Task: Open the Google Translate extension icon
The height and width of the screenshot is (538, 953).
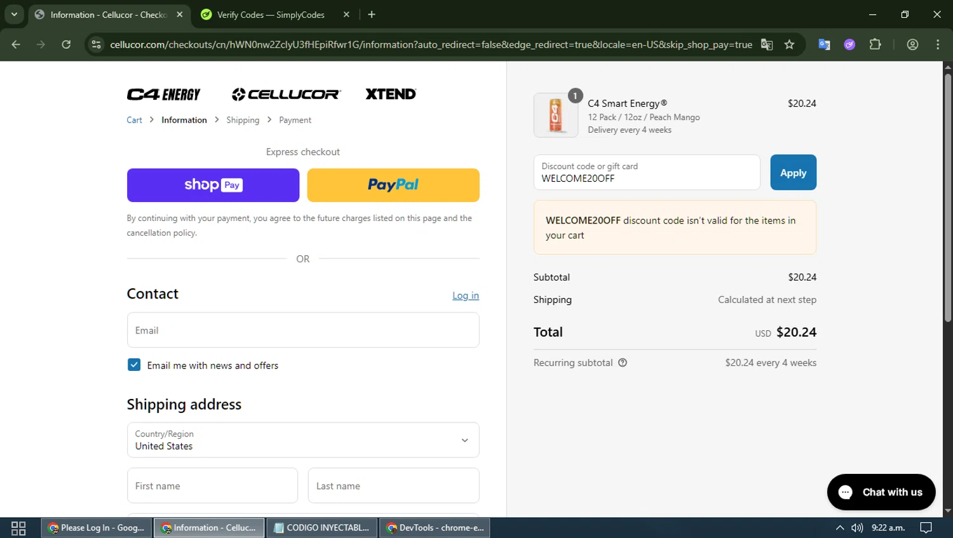Action: click(824, 44)
